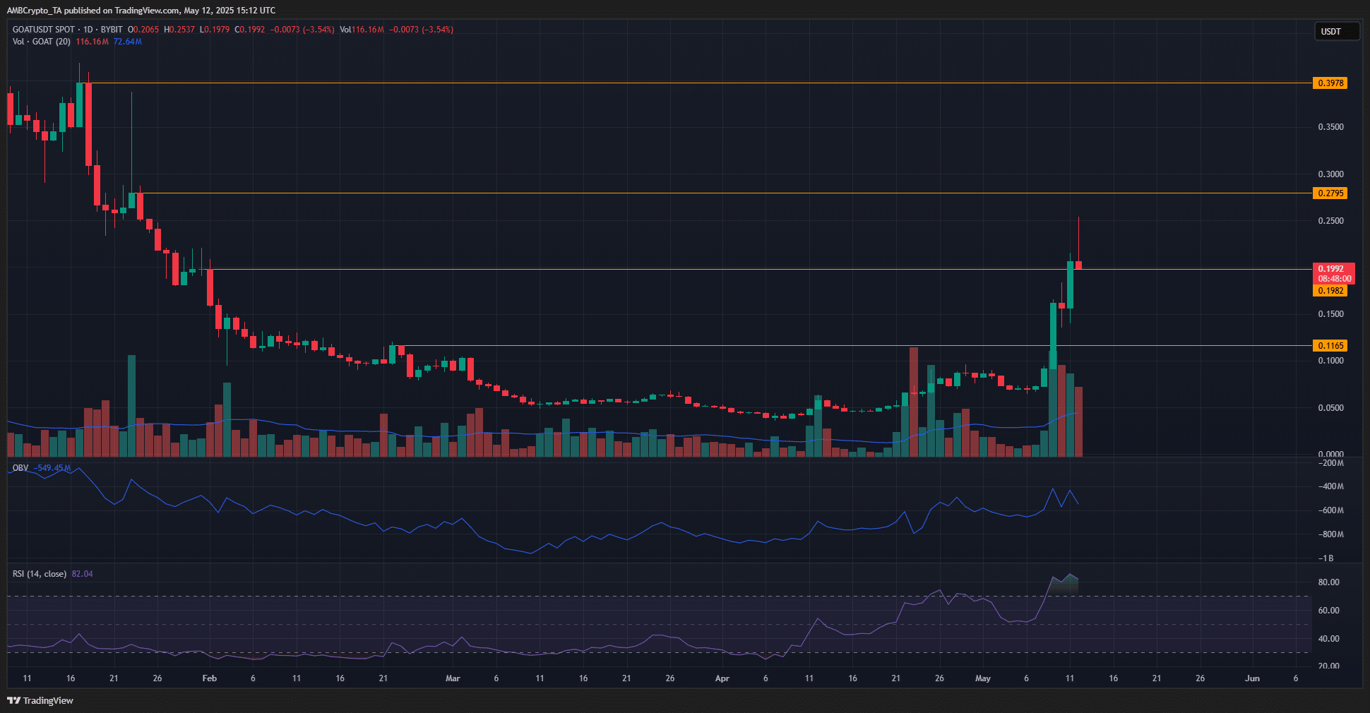Click the 0.3500 price axis tick
Viewport: 1370px width, 713px height.
(1330, 127)
